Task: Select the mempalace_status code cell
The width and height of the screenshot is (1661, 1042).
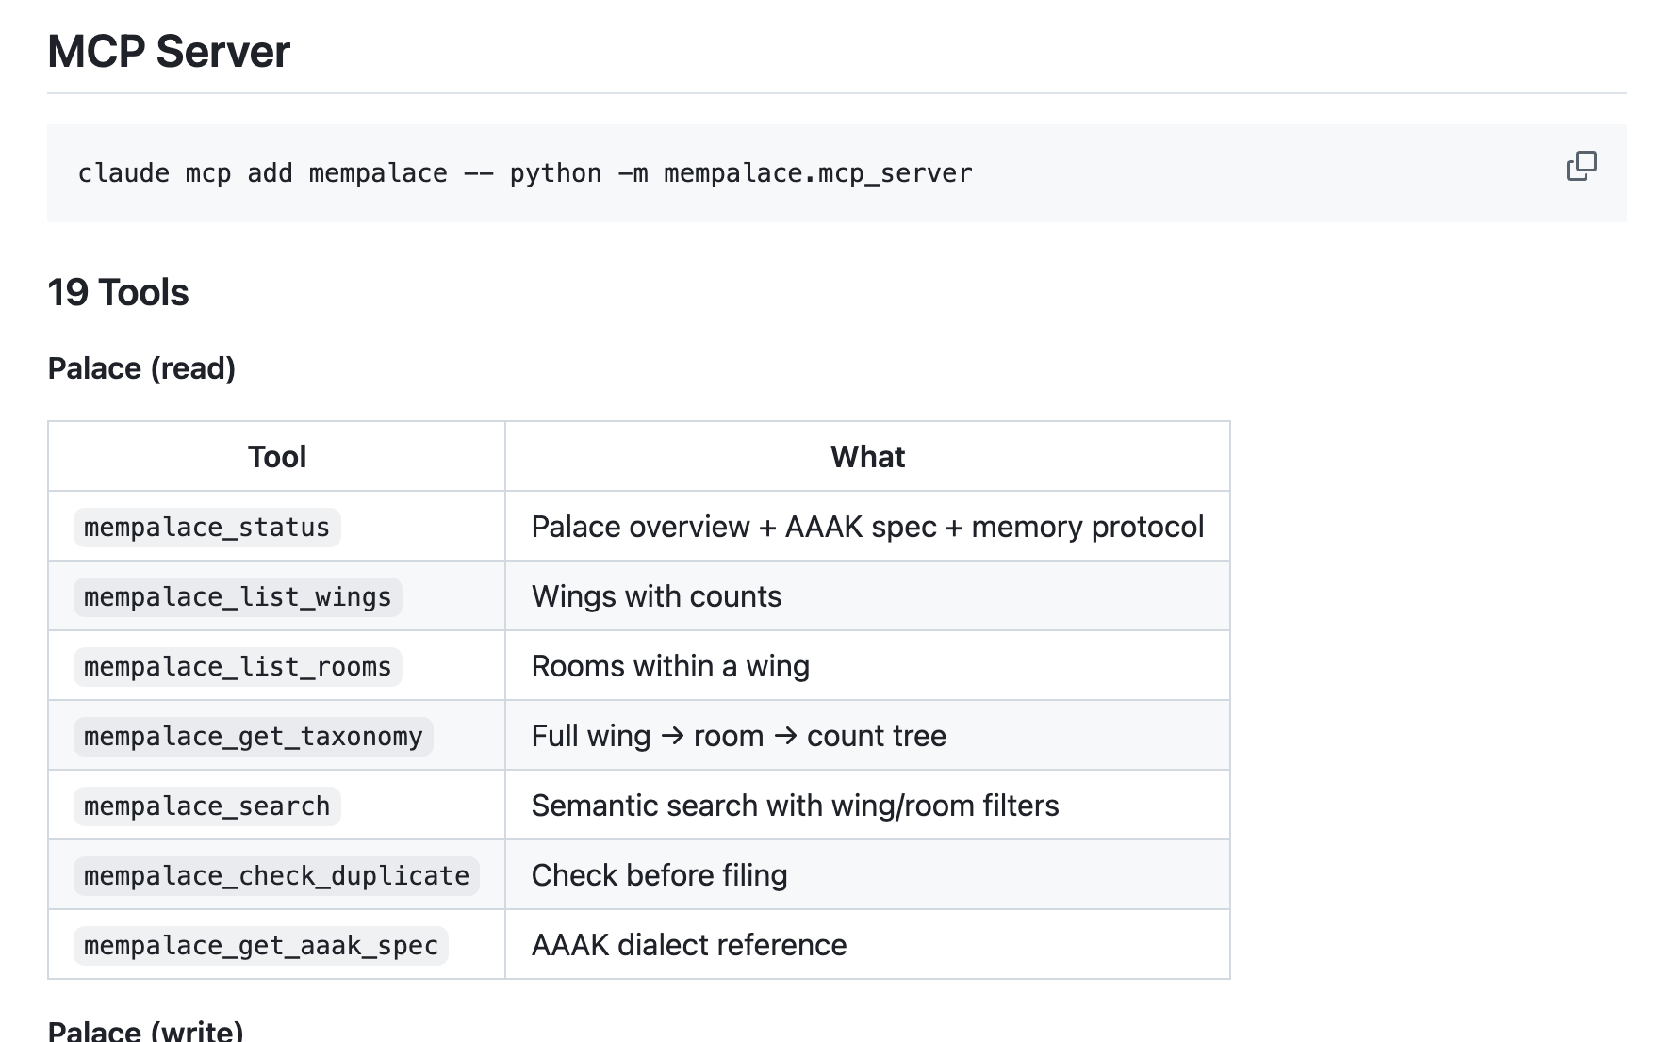Action: (206, 527)
